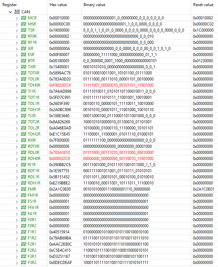
Task: Click the CAN peripheral group icon
Action: click(17, 12)
